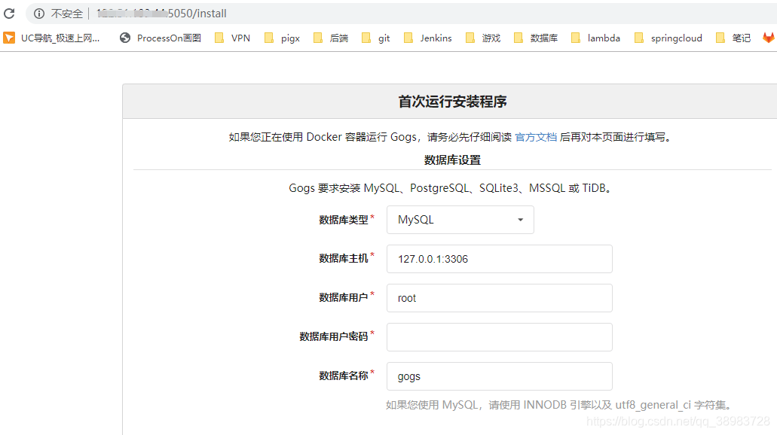Open the UC导航 bookmark
The height and width of the screenshot is (435, 777).
(x=52, y=38)
